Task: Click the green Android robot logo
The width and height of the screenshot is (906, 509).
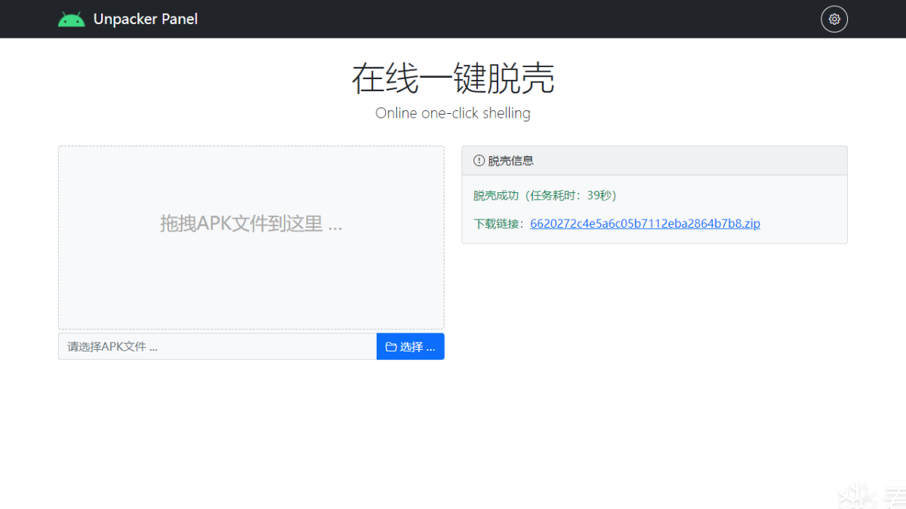Action: pos(72,19)
